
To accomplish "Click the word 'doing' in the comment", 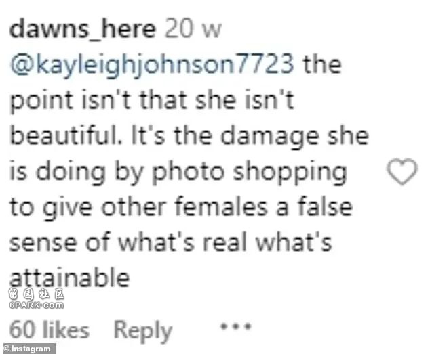I will (71, 173).
